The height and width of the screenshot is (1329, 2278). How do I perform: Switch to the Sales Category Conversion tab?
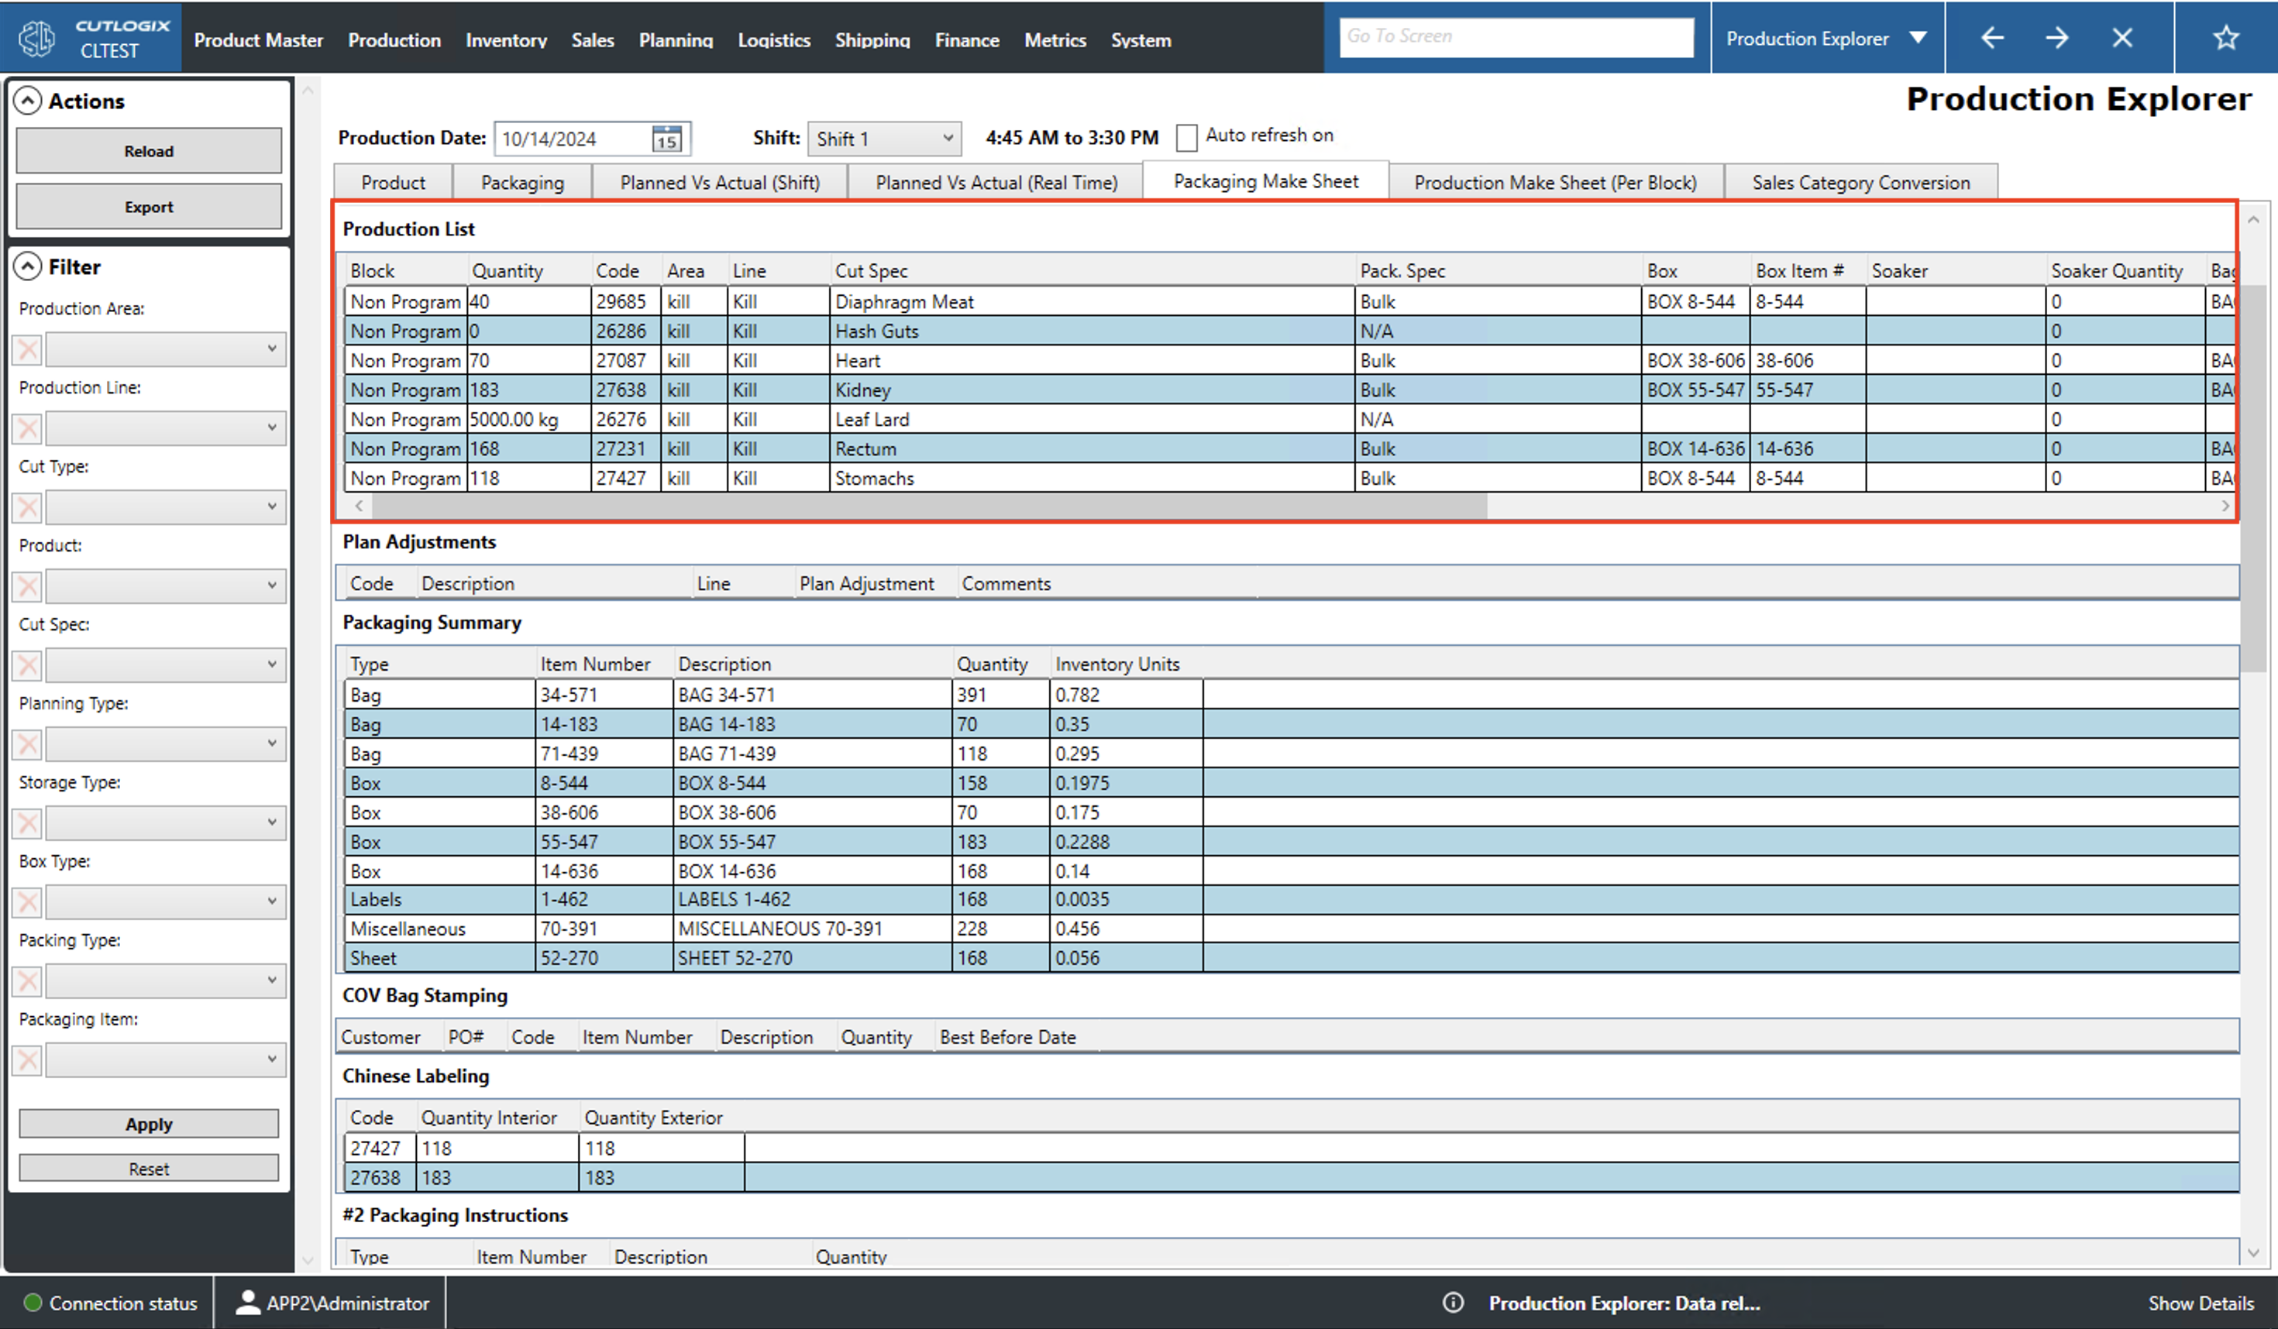point(1860,181)
